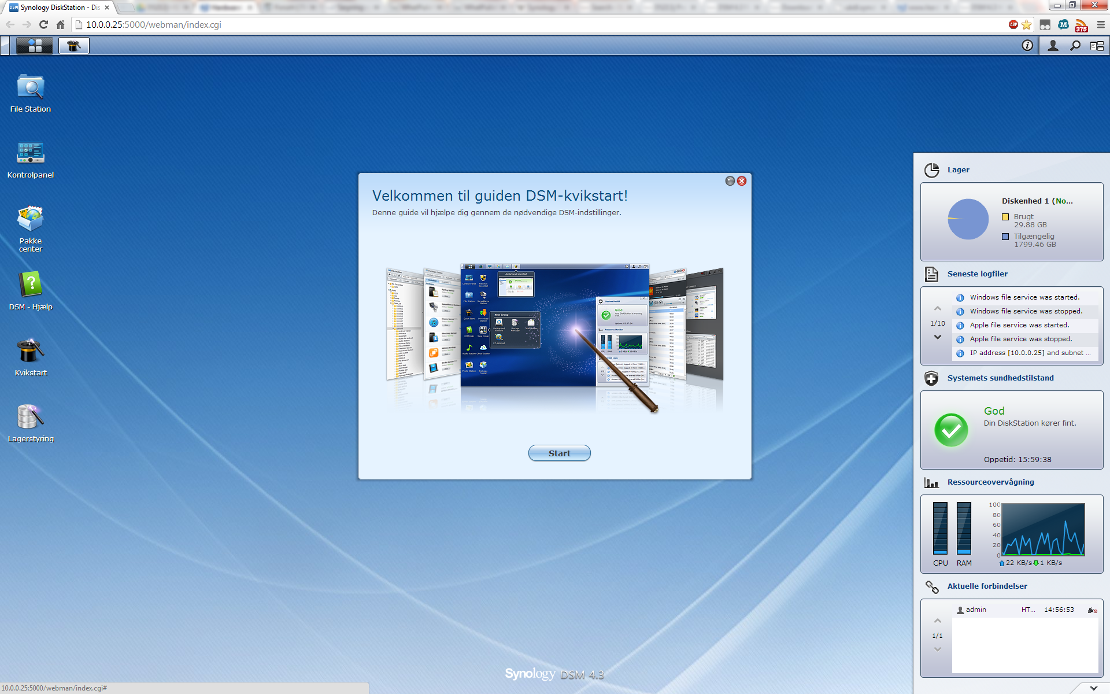Click the admin connection kick icon

click(x=1092, y=610)
